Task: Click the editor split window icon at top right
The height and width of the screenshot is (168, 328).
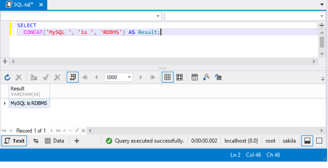Action: pos(322,26)
